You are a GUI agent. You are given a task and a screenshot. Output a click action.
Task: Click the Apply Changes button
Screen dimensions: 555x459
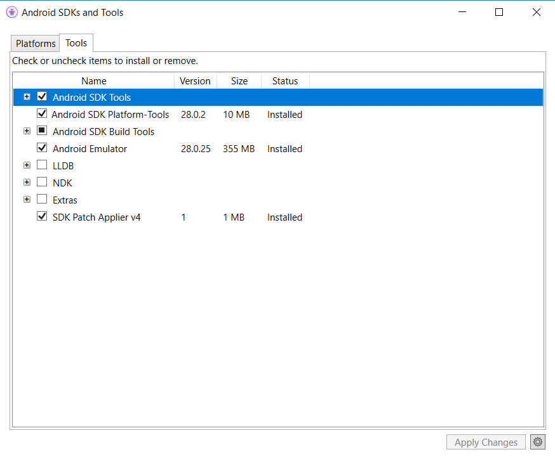click(x=485, y=442)
